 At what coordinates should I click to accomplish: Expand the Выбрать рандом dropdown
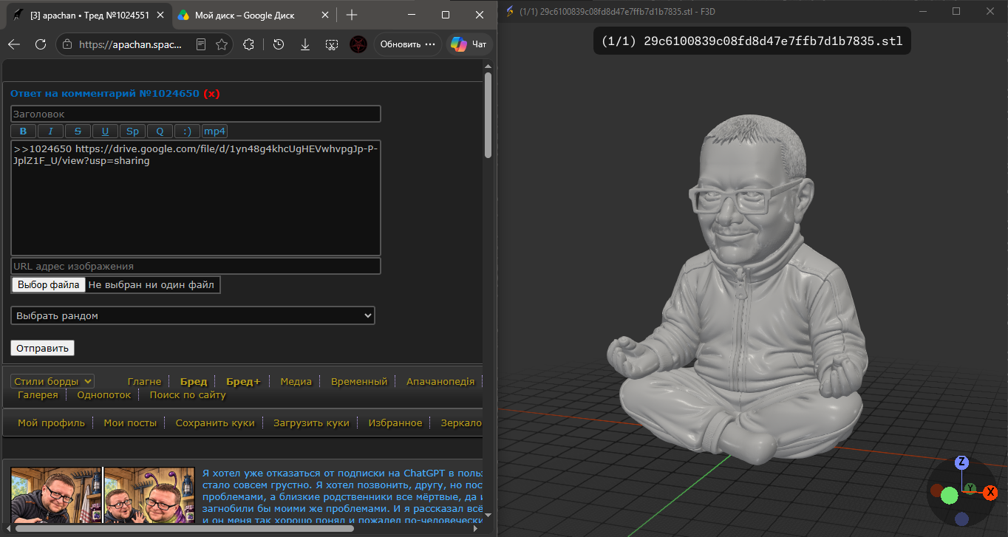[193, 315]
